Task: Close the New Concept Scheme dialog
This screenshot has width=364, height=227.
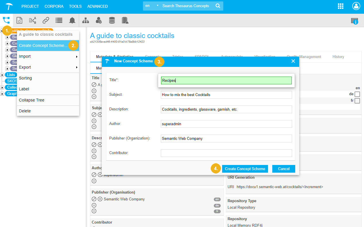Action: click(x=293, y=61)
